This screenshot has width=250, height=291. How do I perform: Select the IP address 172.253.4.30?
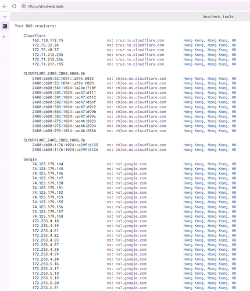click(x=45, y=259)
